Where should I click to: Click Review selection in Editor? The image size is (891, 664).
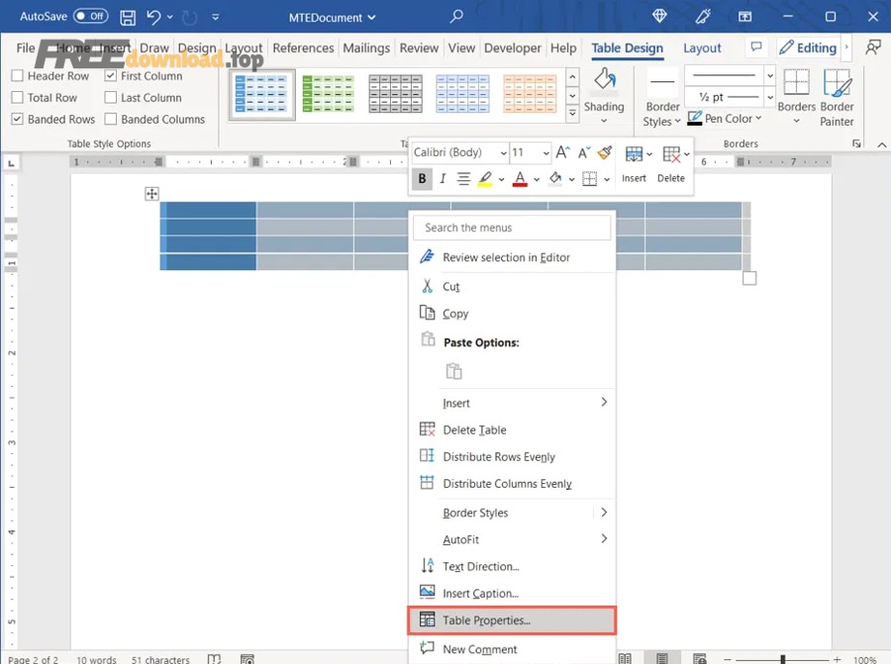pyautogui.click(x=512, y=257)
